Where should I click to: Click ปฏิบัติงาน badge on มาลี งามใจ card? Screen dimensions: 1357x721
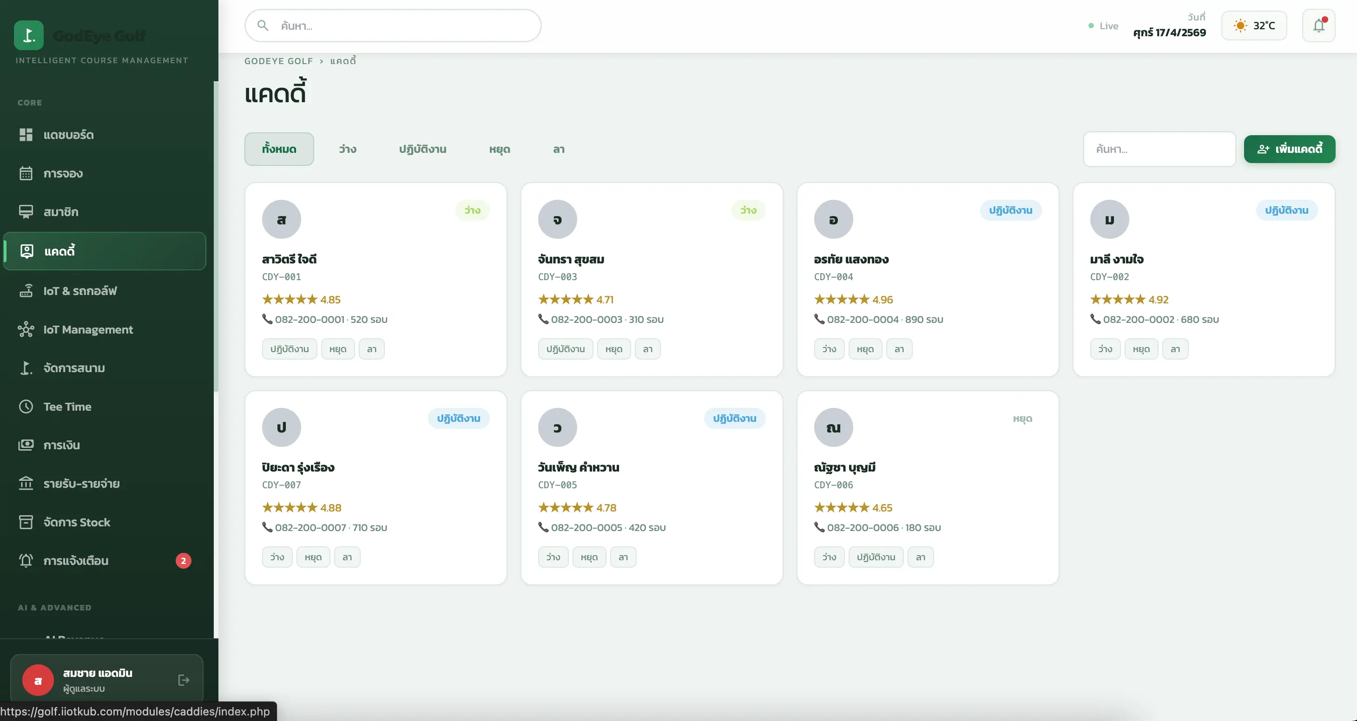pos(1286,210)
